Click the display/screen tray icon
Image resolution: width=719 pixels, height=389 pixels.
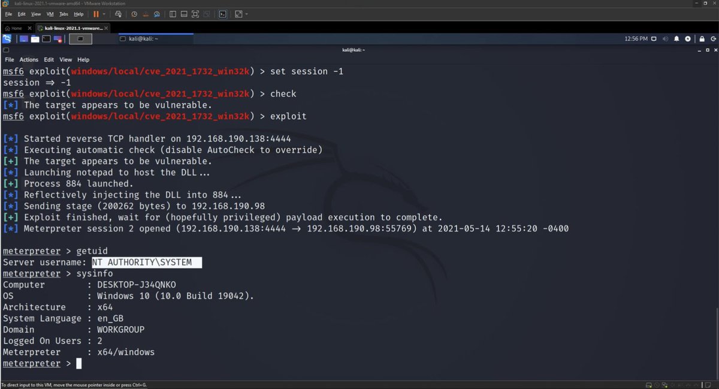pyautogui.click(x=655, y=39)
